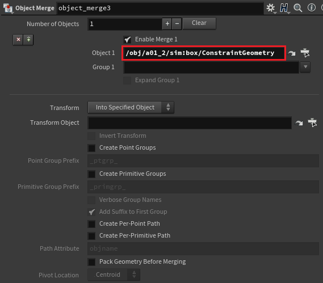Toggle Verbose Group Names checkbox
323x283 pixels.
tap(91, 200)
